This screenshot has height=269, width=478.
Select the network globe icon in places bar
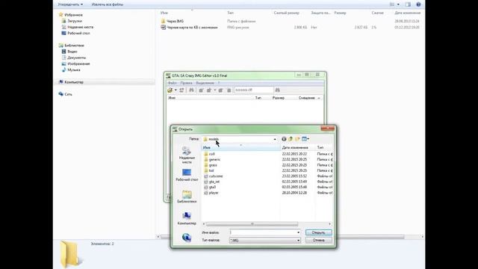pos(187,238)
